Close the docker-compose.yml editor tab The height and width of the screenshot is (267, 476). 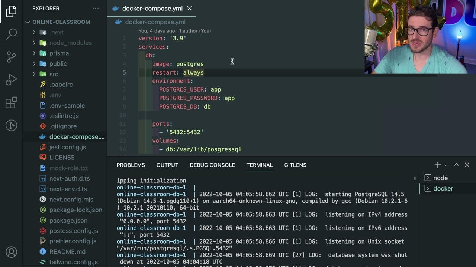(x=189, y=8)
